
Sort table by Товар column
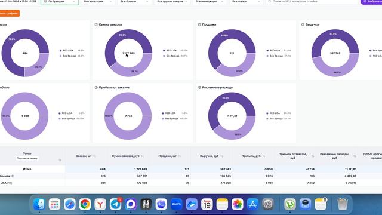tap(60, 160)
